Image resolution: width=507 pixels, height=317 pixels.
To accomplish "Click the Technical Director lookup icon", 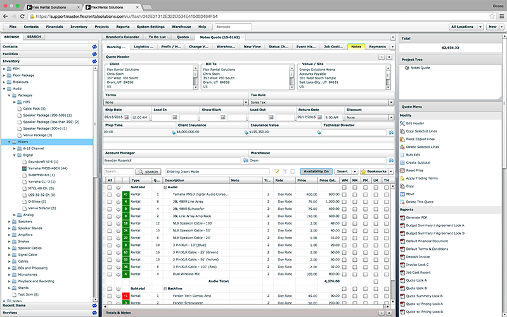I will click(391, 133).
